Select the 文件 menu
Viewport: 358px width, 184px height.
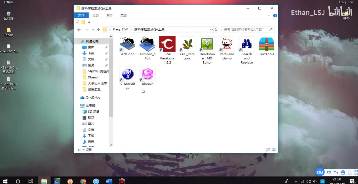[x=81, y=15]
